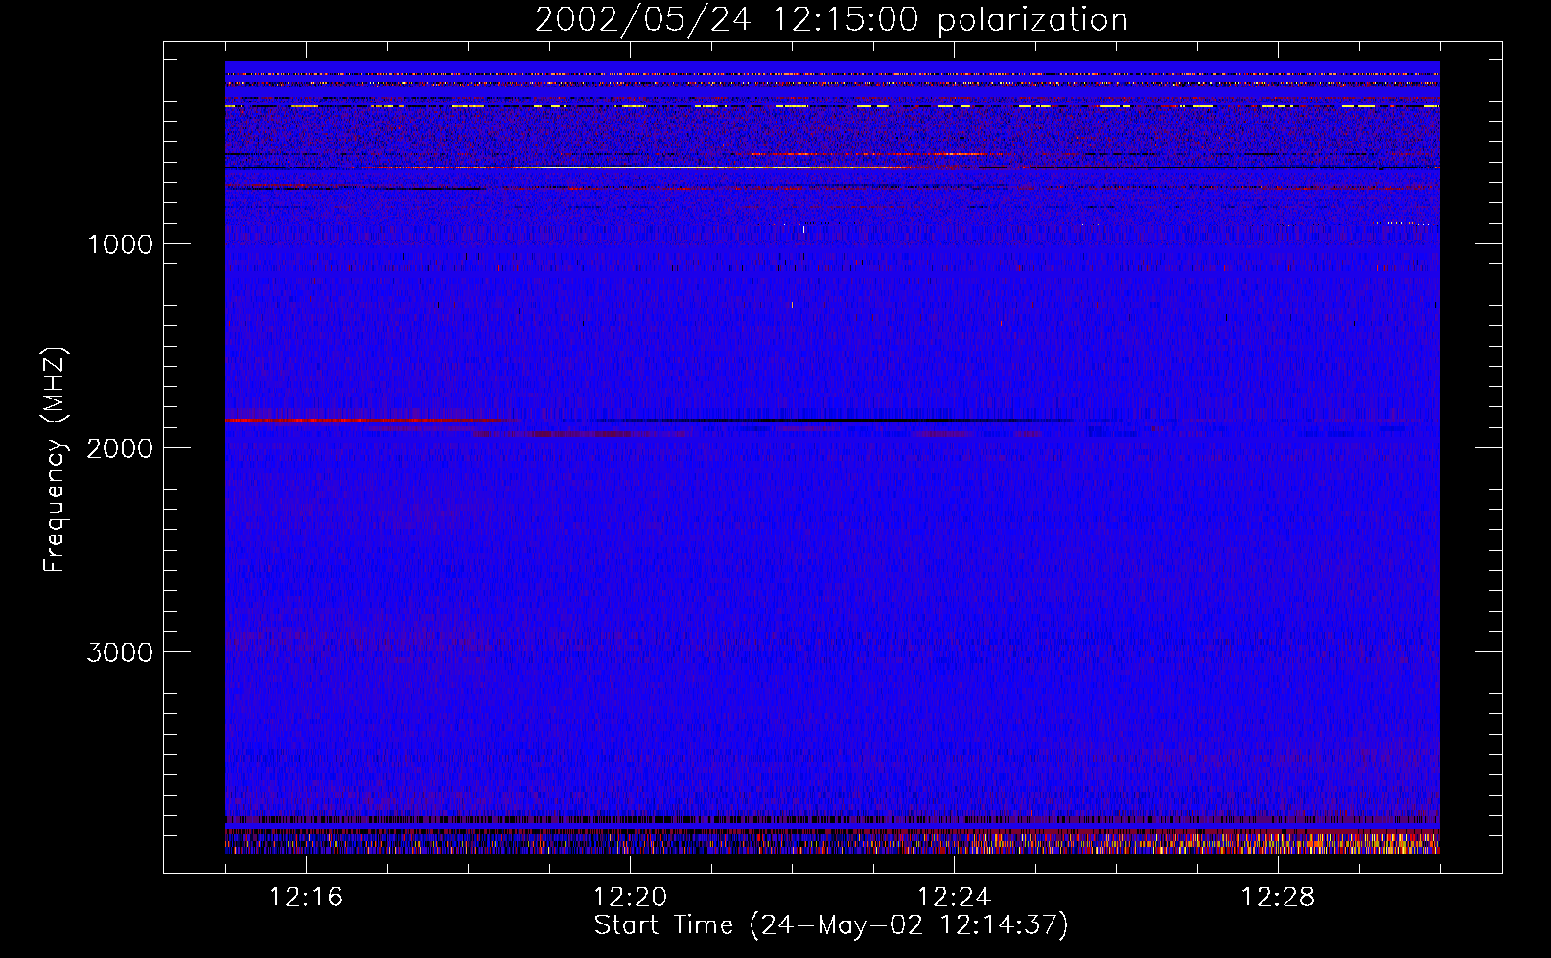
Task: Click the 12:24 time axis label
Action: click(954, 898)
